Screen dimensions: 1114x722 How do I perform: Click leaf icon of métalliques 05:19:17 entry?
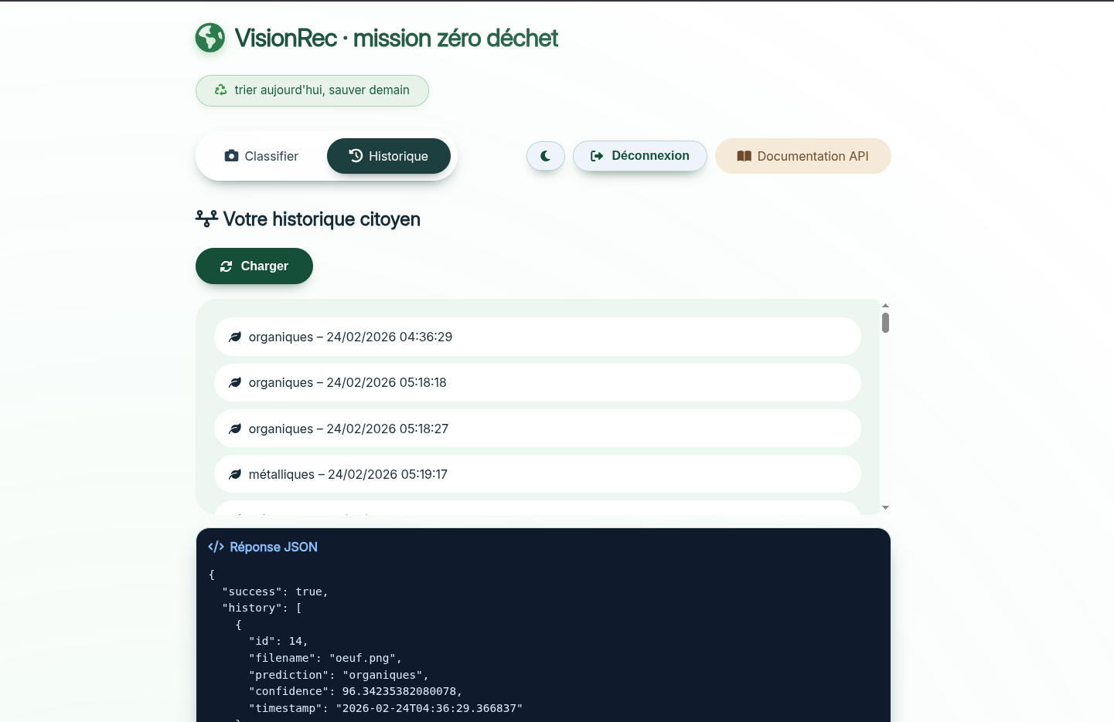[x=235, y=474]
